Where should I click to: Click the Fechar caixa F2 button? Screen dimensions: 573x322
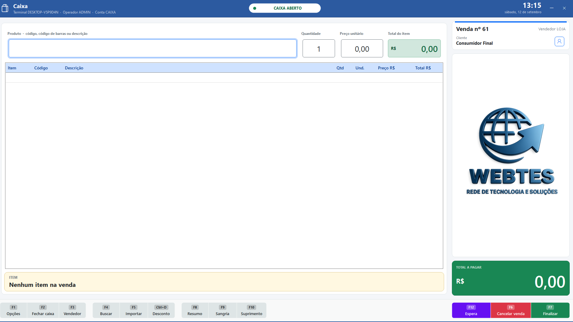pos(43,310)
